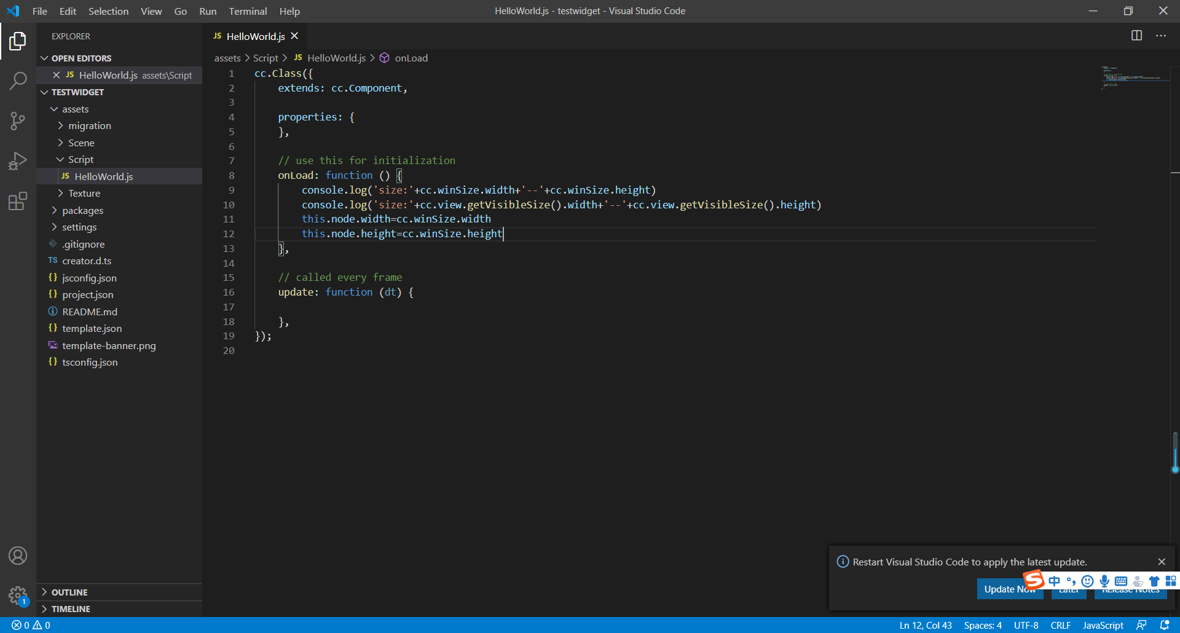
Task: Open the Selection menu
Action: pyautogui.click(x=108, y=11)
